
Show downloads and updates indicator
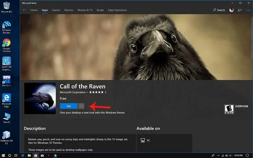coord(240,10)
